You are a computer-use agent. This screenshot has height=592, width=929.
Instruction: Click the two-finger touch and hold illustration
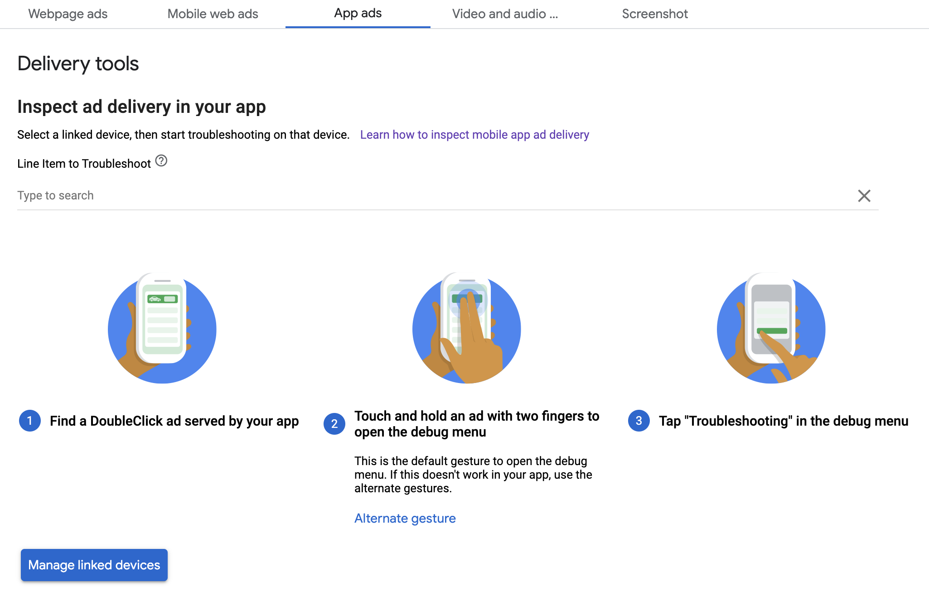pyautogui.click(x=467, y=328)
